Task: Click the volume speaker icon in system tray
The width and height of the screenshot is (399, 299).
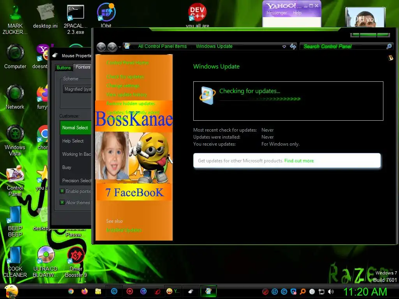Action: 331,292
